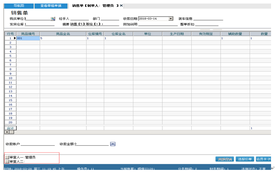
Task: Click the row 1 current-record arrow marker
Action: point(14,39)
